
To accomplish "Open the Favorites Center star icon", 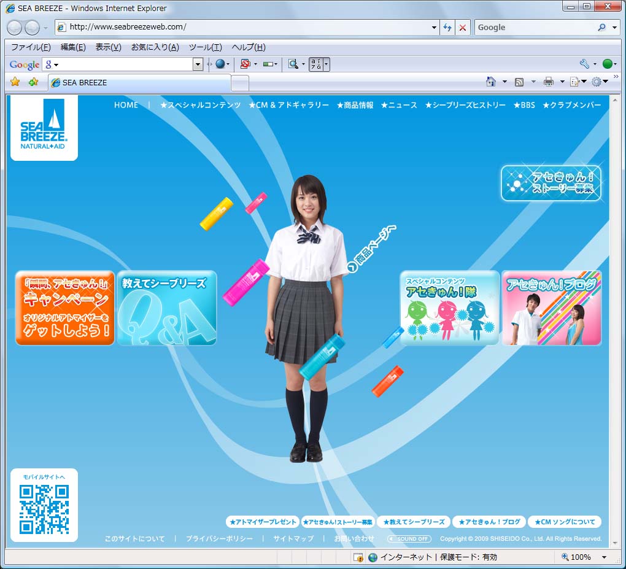I will click(x=15, y=82).
